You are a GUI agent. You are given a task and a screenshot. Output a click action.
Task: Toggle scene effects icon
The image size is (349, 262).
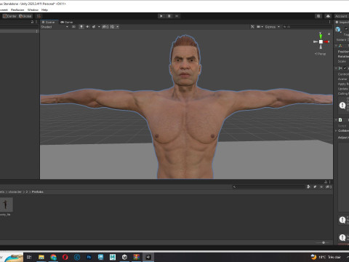click(94, 27)
